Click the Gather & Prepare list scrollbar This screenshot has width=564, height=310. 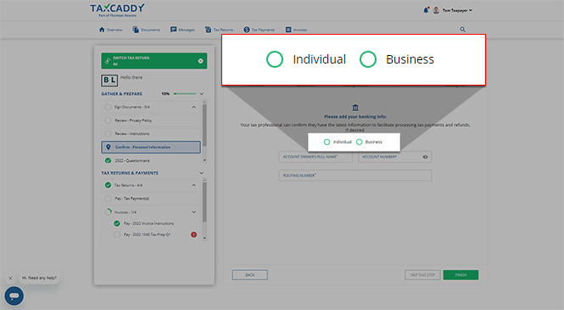click(204, 125)
